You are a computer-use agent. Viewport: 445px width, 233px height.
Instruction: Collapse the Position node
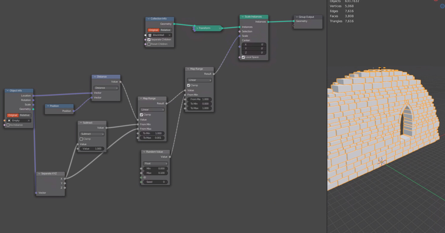(48, 106)
